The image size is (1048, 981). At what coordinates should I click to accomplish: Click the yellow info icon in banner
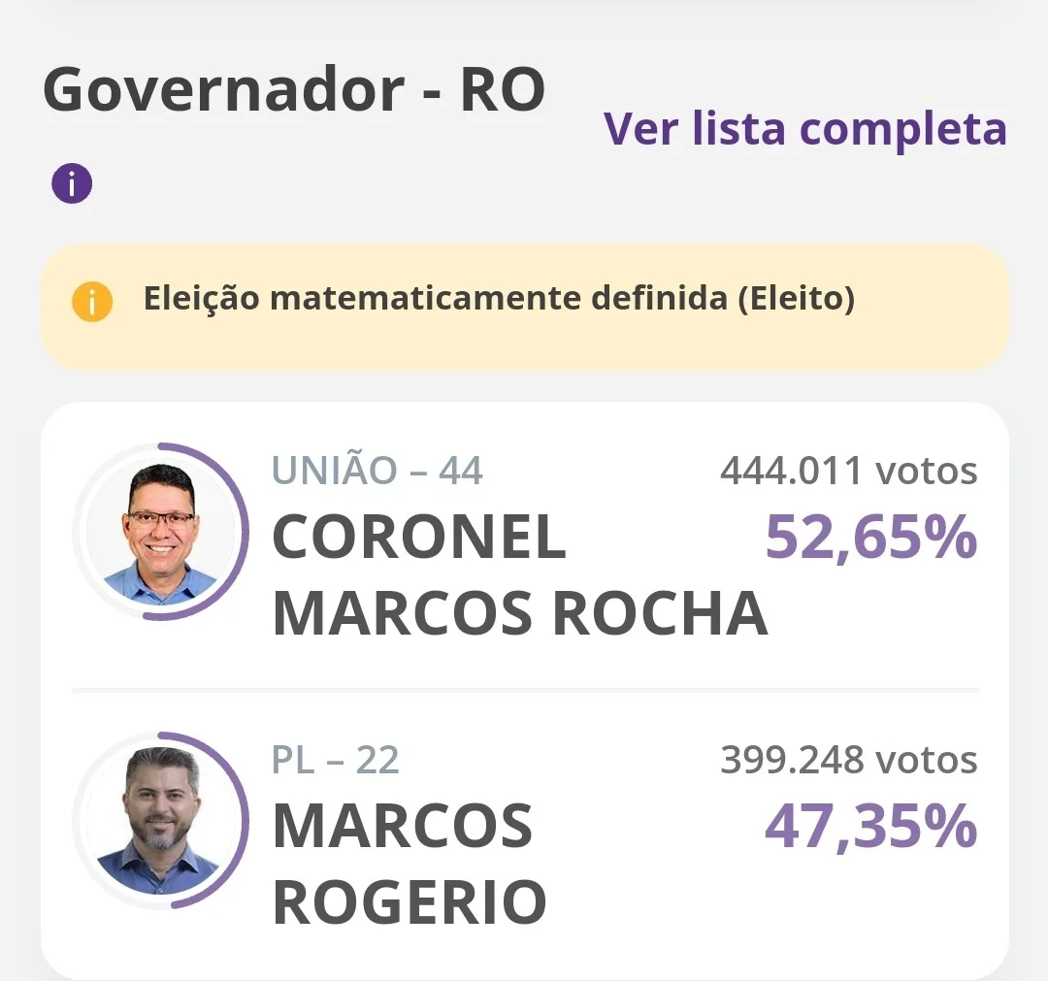92,302
